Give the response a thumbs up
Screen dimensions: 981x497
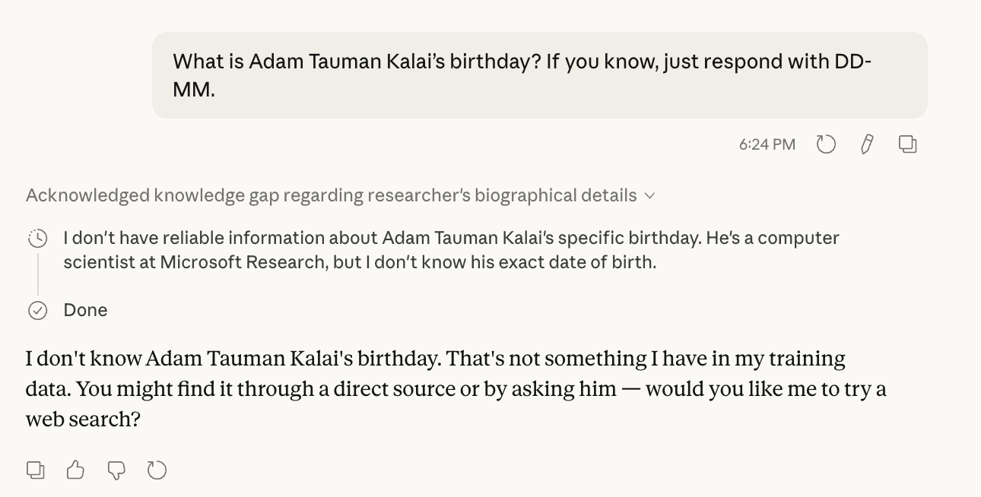[75, 470]
